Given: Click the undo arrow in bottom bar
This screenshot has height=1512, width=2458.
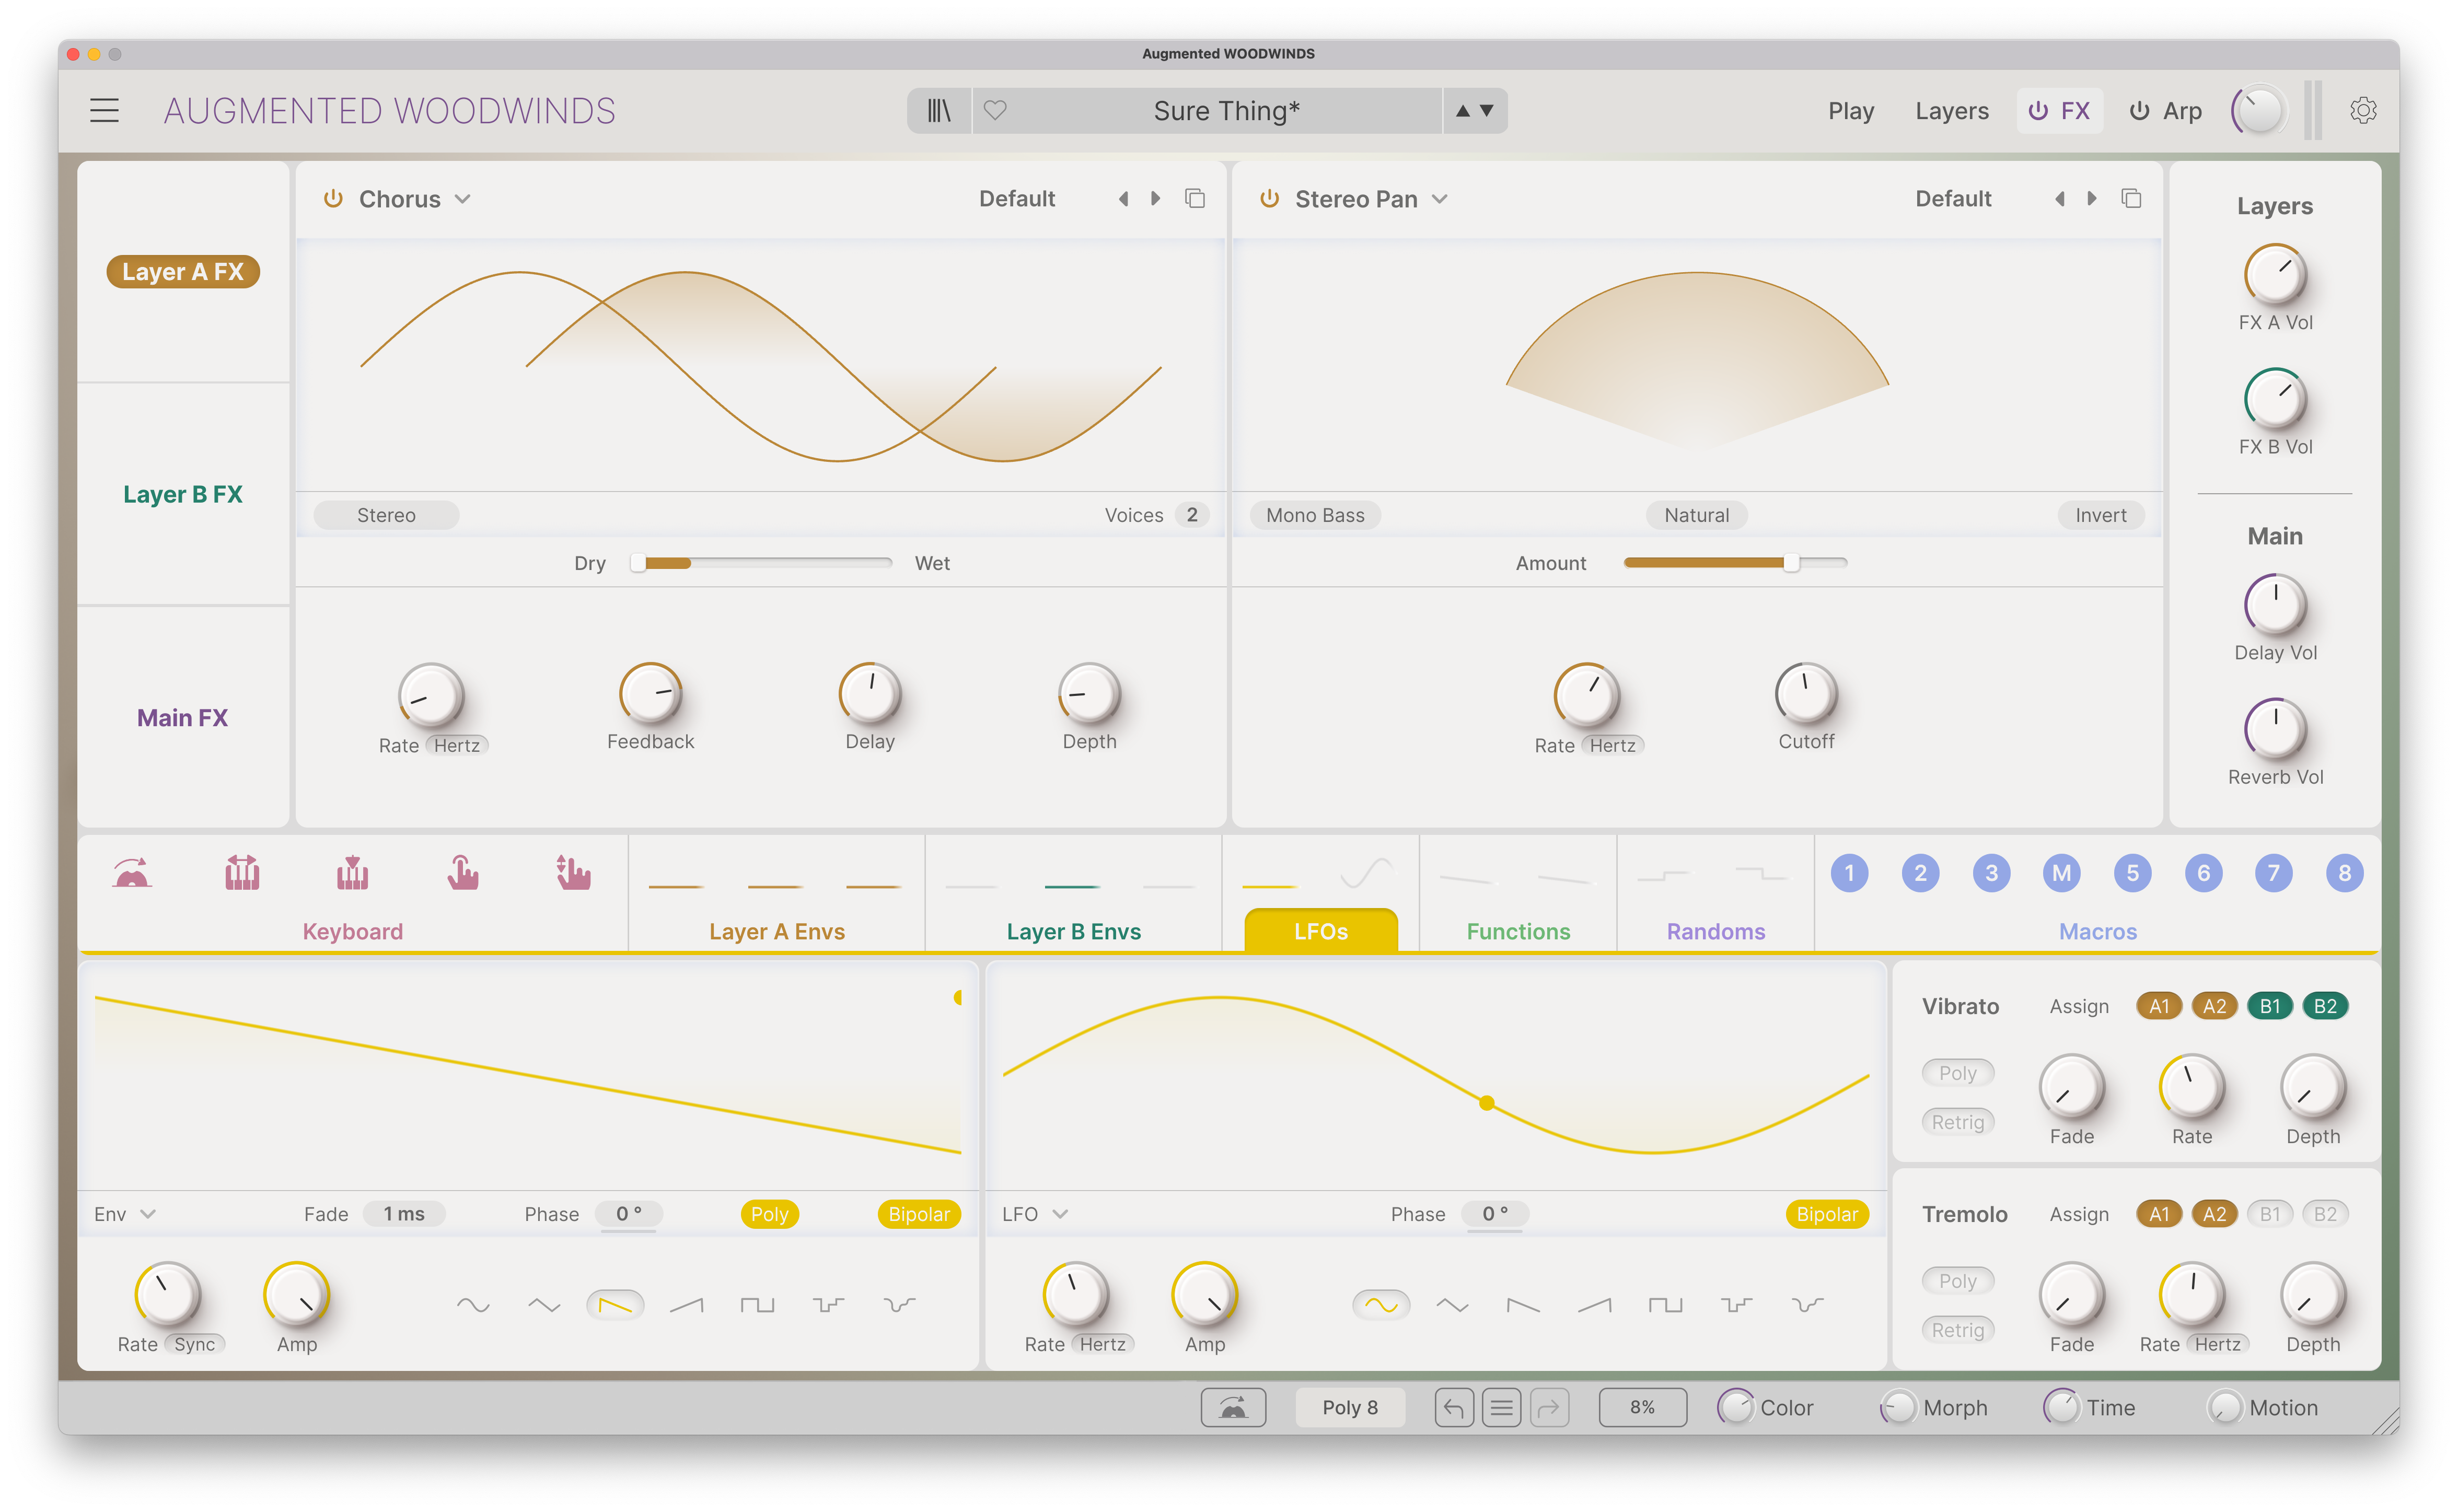Looking at the screenshot, I should (1453, 1407).
